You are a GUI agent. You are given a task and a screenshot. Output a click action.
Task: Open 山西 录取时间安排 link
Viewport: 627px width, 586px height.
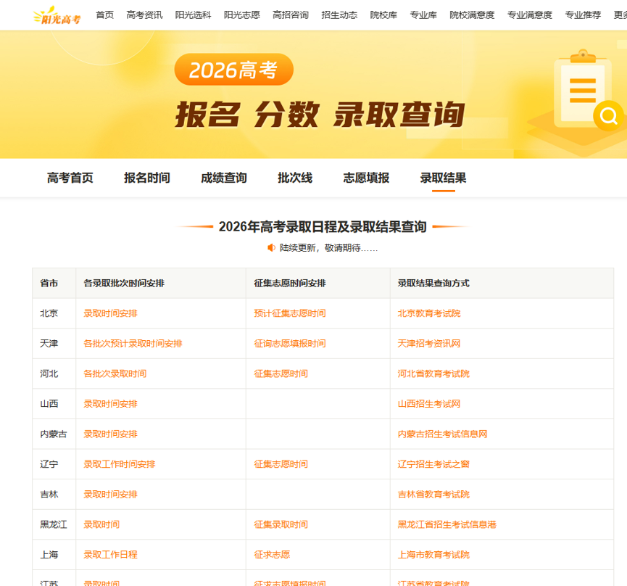[x=110, y=404]
